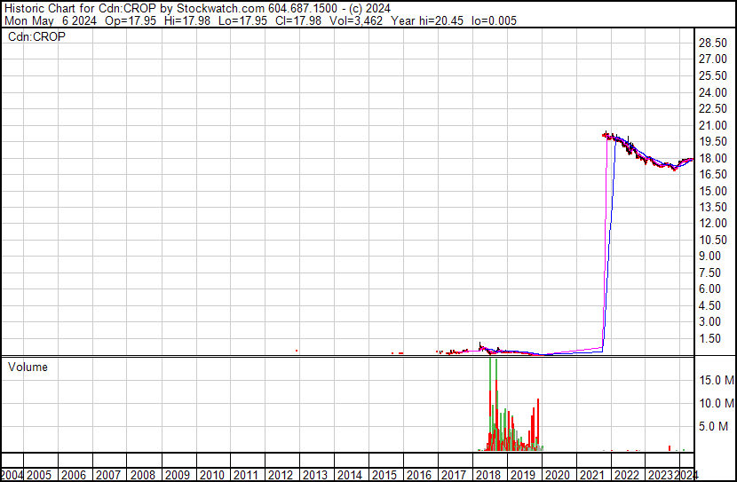
Task: Click the 'Hi=17.98' high value
Action: [187, 20]
